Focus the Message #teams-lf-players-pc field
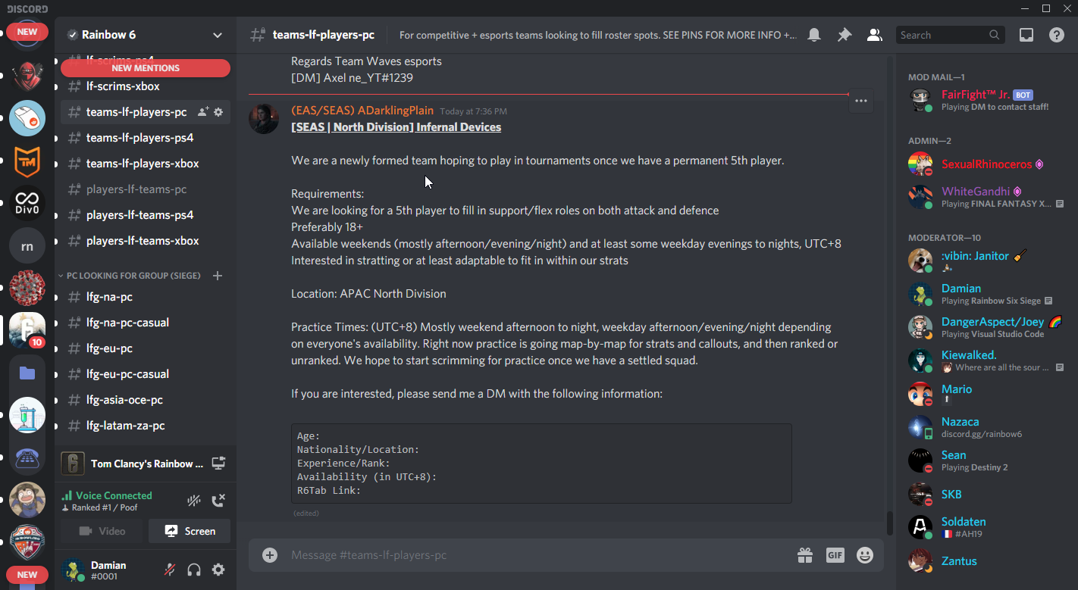Screen dimensions: 1078x590 [x=531, y=555]
